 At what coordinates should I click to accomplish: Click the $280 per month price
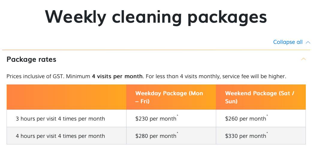pyautogui.click(x=156, y=136)
